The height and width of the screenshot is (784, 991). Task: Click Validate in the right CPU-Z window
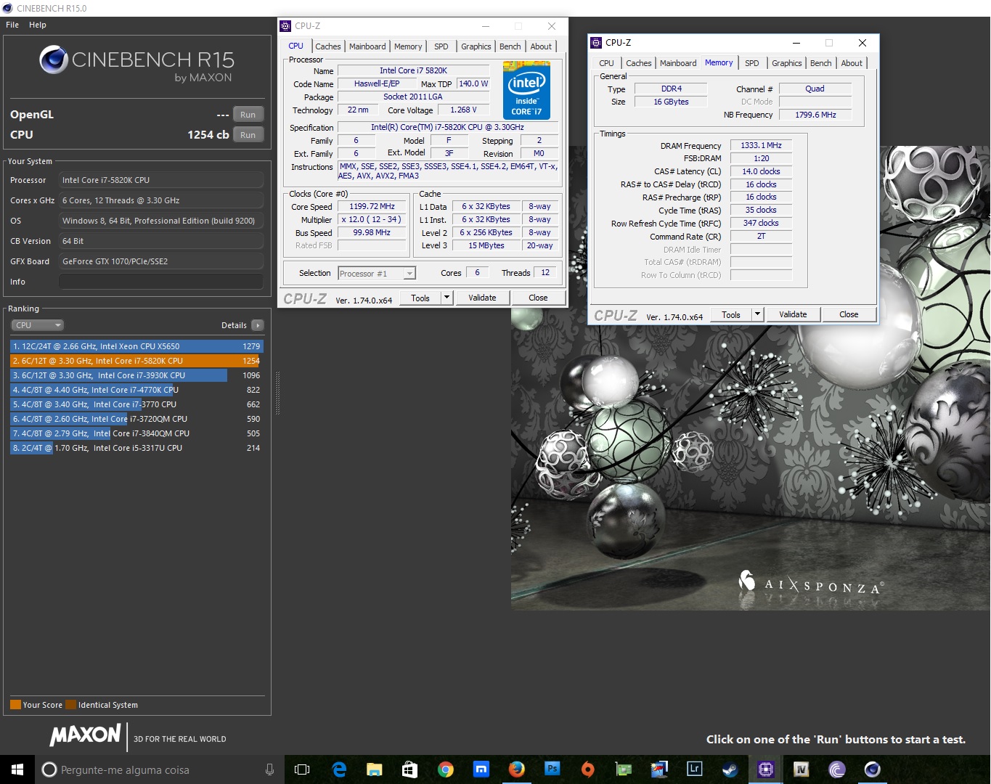(794, 314)
